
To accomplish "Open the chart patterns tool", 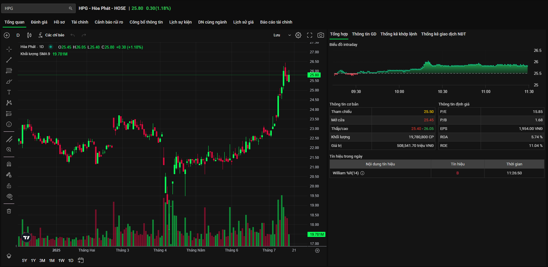I will click(x=9, y=103).
